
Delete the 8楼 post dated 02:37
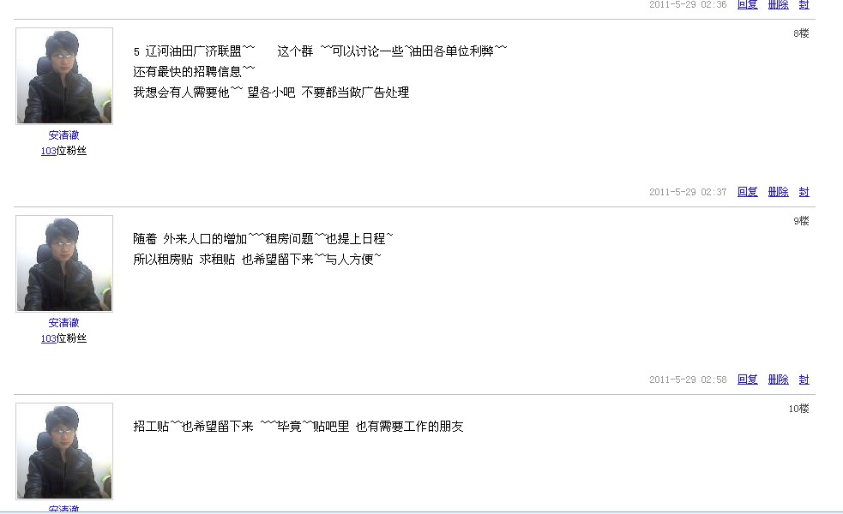click(778, 192)
